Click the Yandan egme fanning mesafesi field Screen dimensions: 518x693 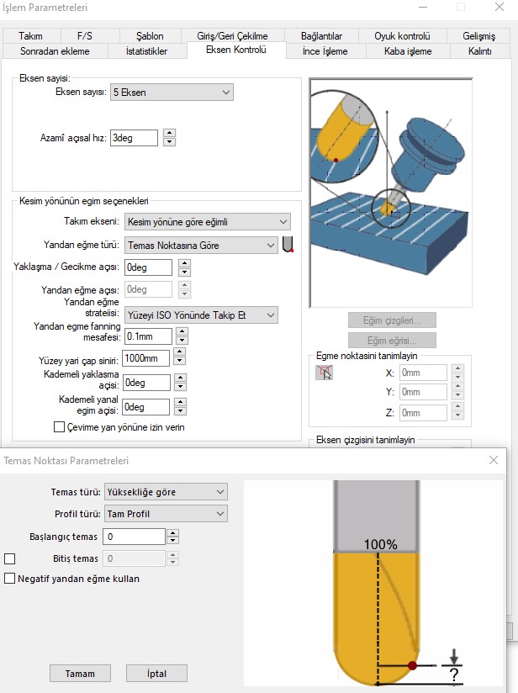pos(148,336)
